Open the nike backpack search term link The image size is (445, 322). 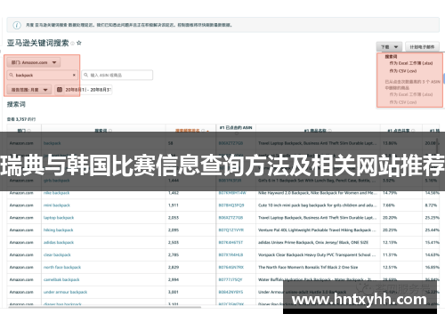pyautogui.click(x=56, y=193)
